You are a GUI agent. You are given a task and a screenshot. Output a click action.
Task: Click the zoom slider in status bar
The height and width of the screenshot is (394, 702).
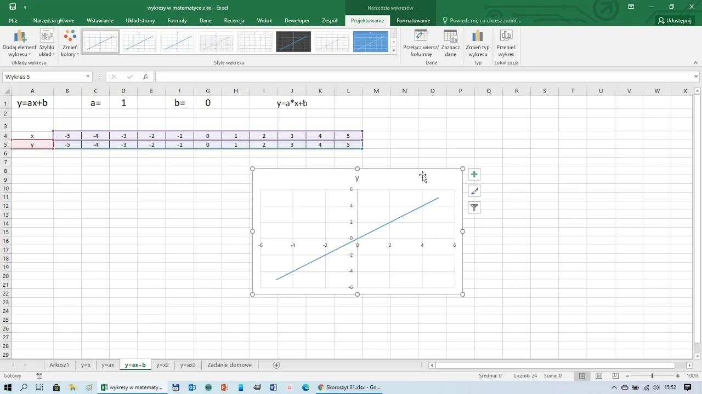pyautogui.click(x=652, y=376)
